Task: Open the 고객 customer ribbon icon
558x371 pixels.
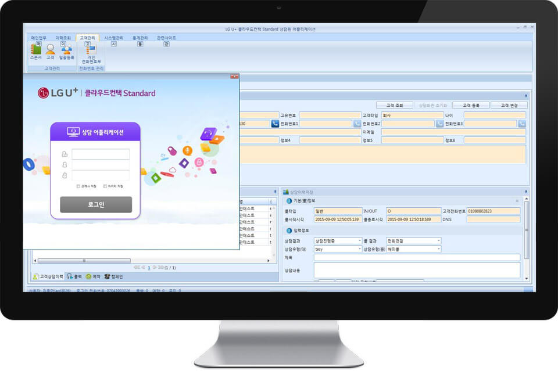Action: pyautogui.click(x=51, y=51)
